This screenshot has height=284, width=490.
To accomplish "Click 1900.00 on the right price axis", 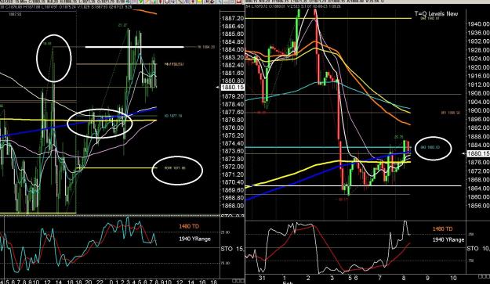I will (478, 110).
